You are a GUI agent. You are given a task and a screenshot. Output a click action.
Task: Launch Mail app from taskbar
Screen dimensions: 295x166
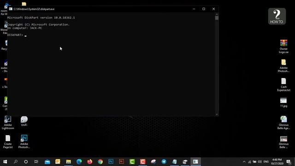pyautogui.click(x=47, y=162)
